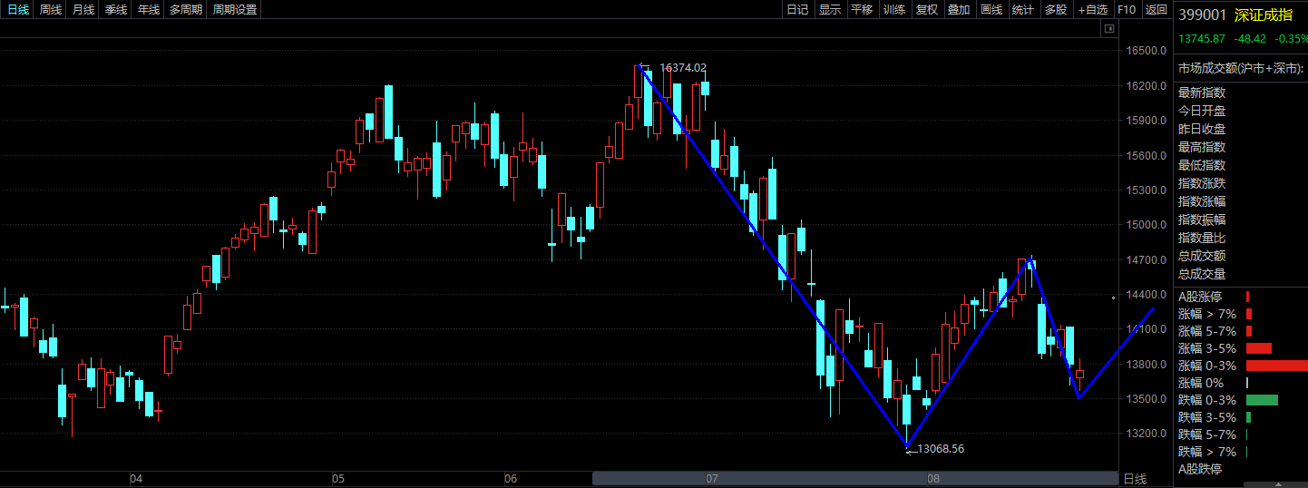Viewport: 1308px width, 488px height.
Task: Click the stock code 399001
Action: 1203,15
